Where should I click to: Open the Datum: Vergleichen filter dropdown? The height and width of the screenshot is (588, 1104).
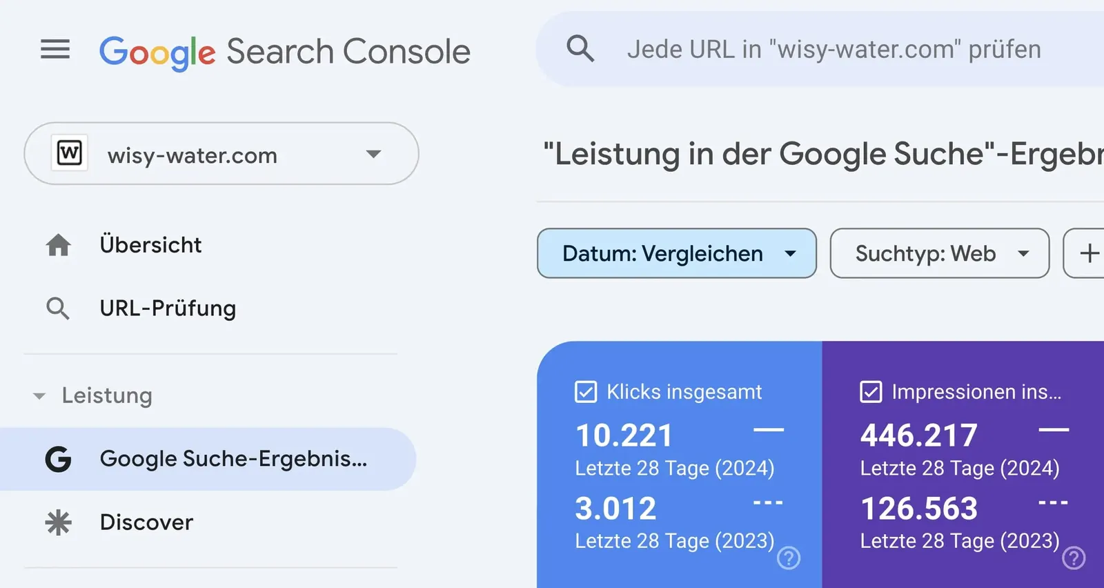[677, 253]
